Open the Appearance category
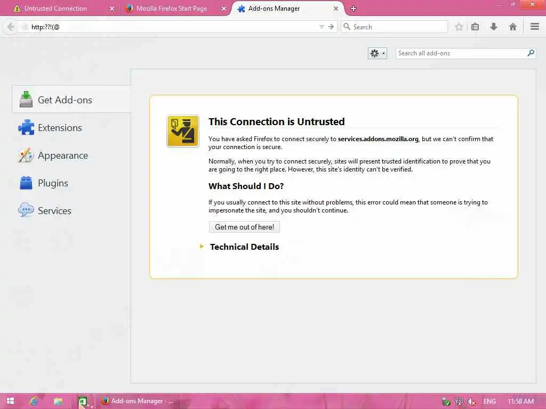 pos(71,155)
